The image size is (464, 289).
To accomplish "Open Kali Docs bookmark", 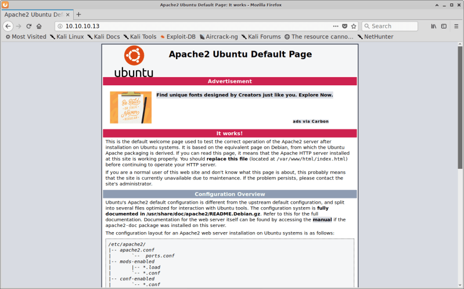I will 104,37.
